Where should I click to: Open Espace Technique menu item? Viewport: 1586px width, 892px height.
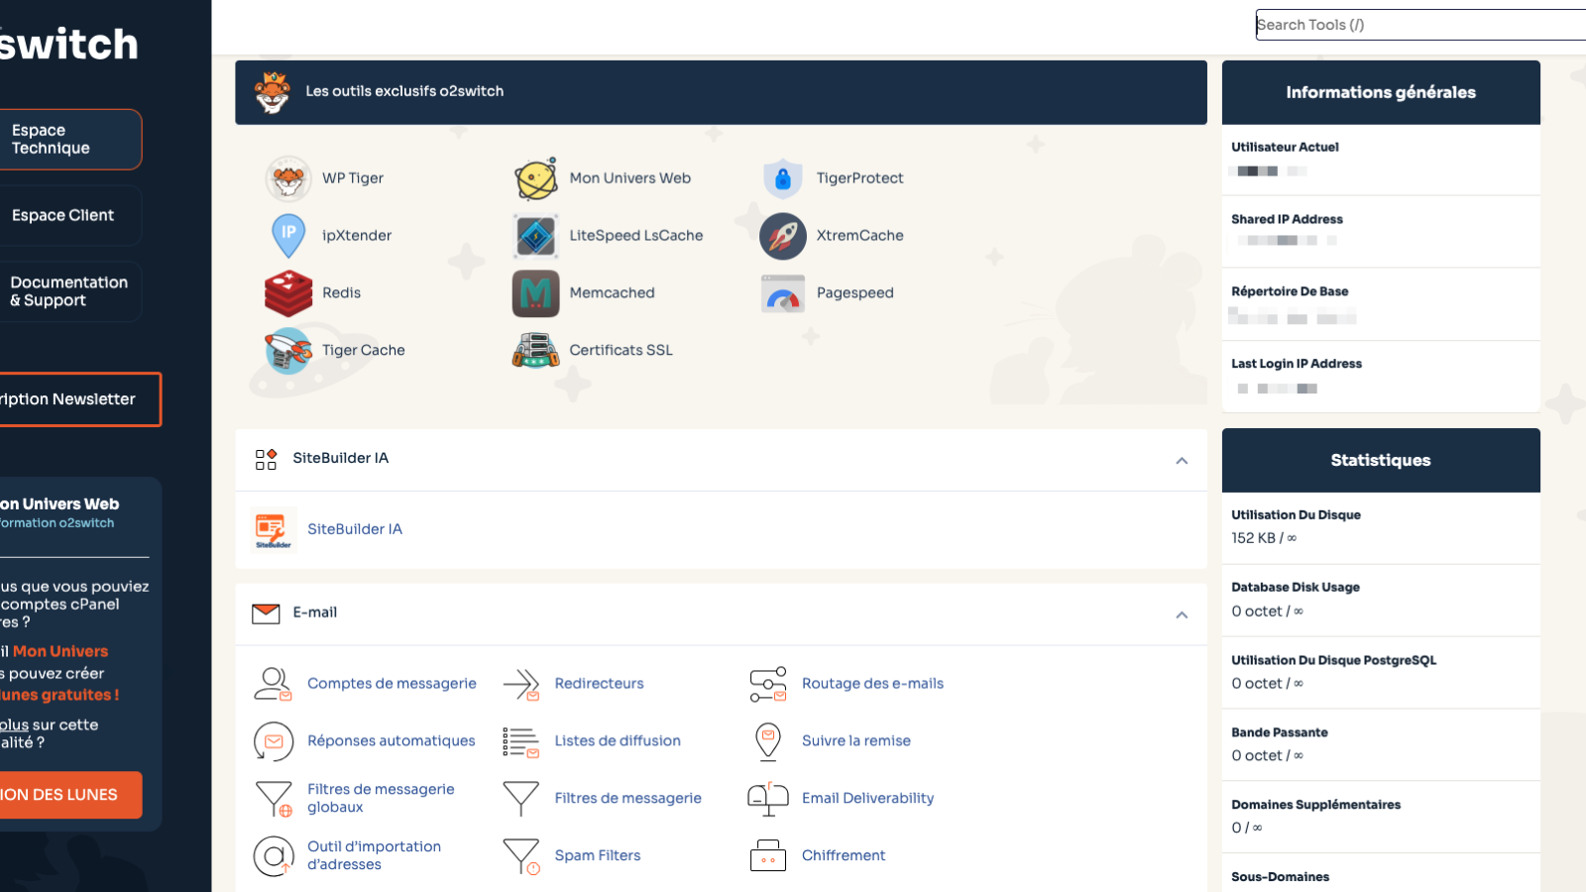click(67, 140)
